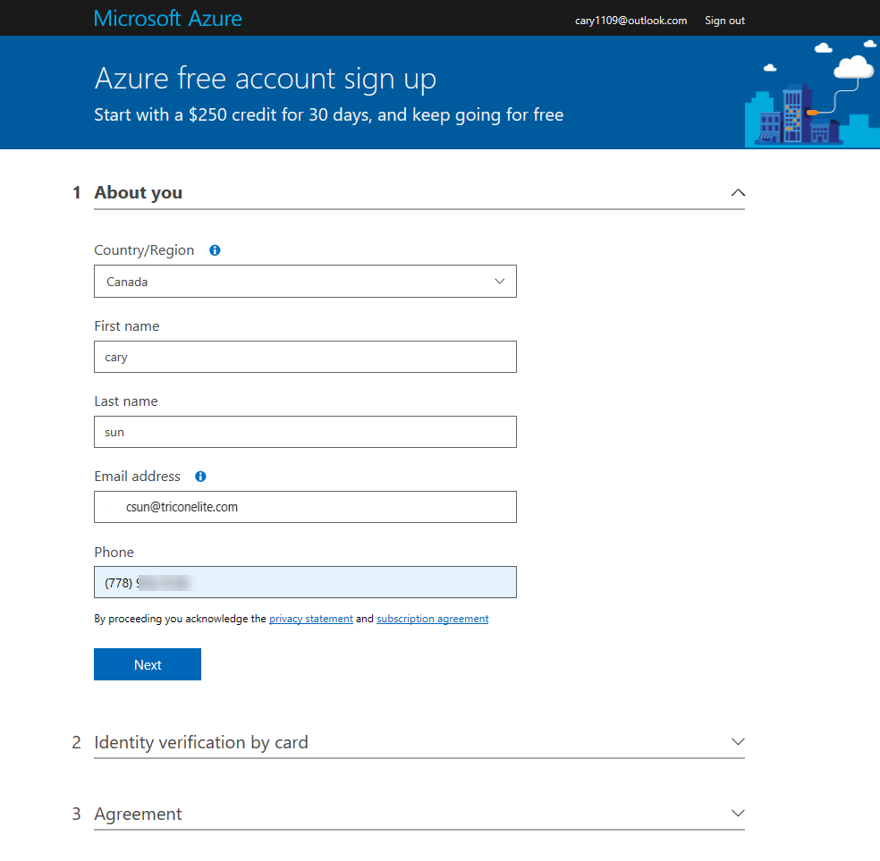Click the cary1109@outlook.com account label
Image resolution: width=880 pixels, height=861 pixels.
(x=630, y=21)
